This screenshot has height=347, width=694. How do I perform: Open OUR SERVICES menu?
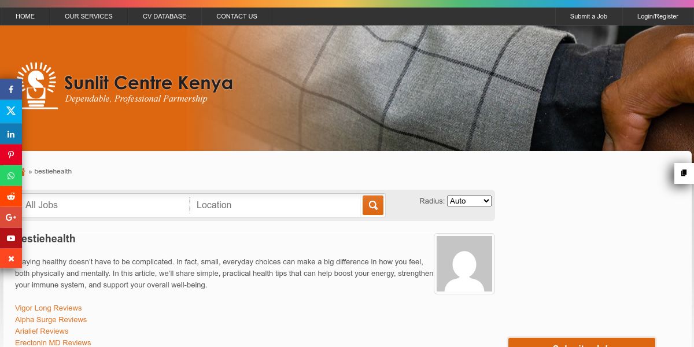(x=88, y=16)
